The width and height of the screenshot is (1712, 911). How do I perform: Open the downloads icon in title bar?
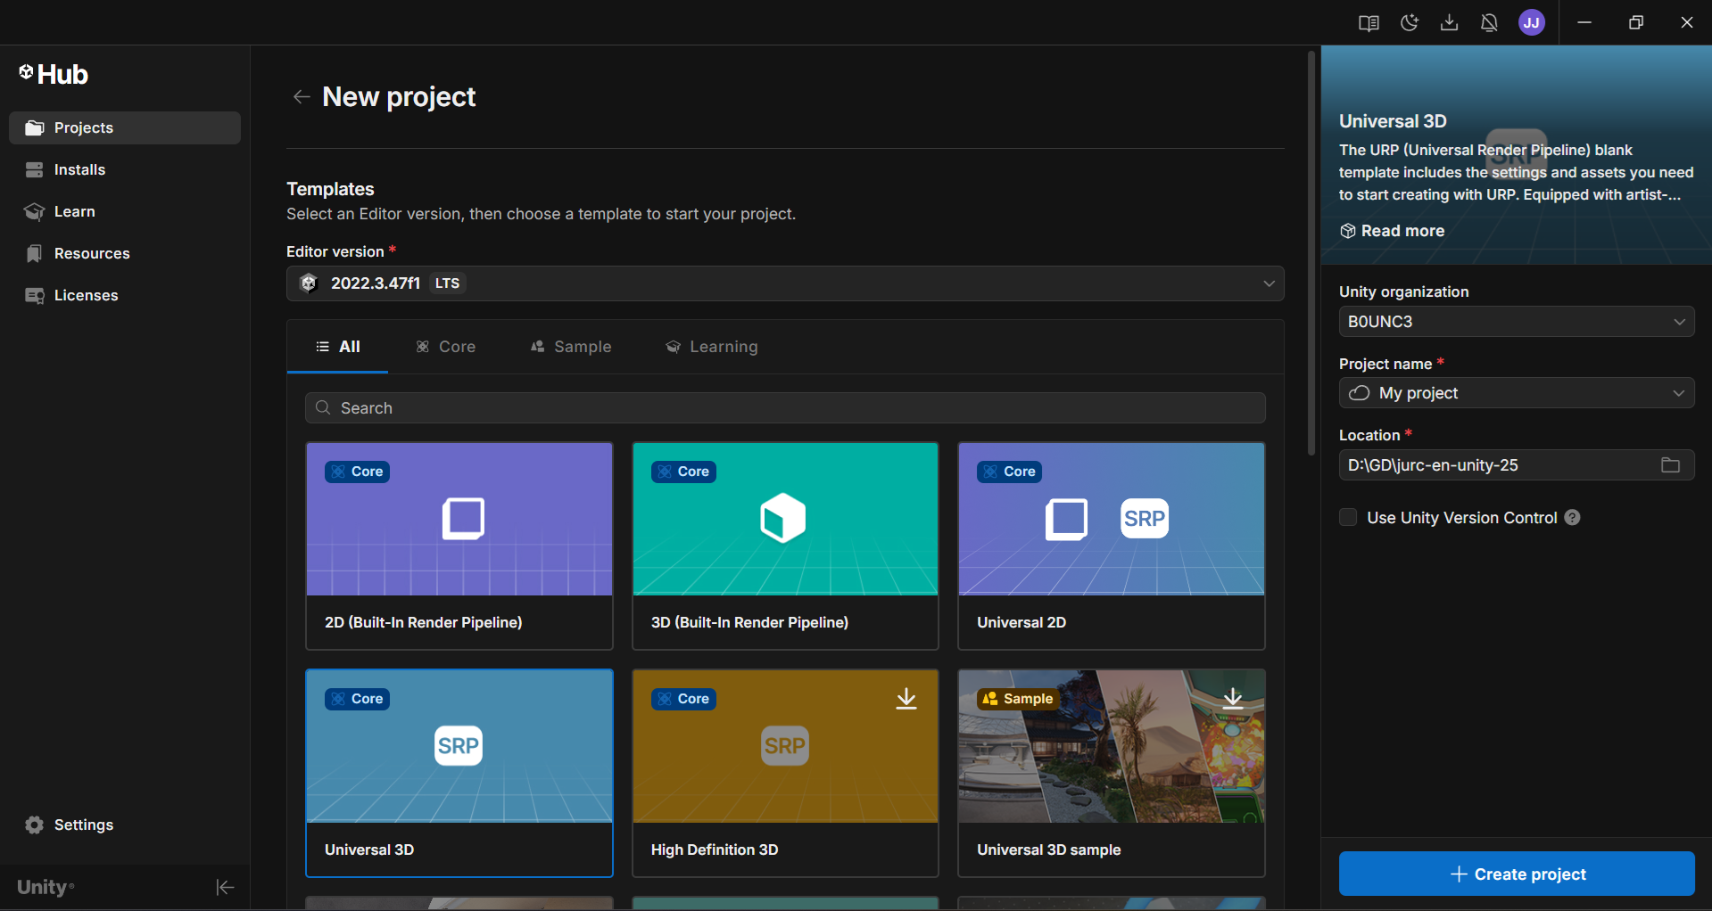pyautogui.click(x=1449, y=22)
